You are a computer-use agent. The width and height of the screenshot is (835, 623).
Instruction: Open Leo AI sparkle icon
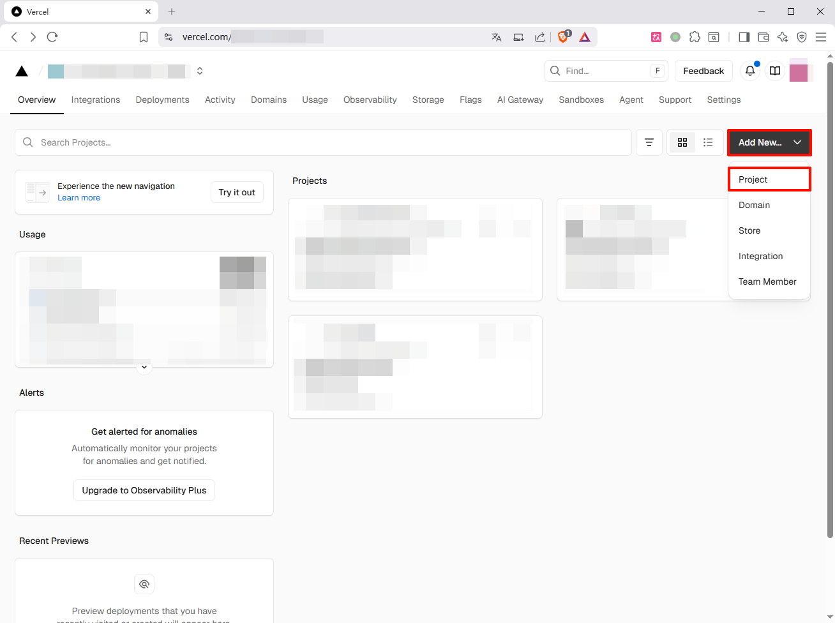783,37
